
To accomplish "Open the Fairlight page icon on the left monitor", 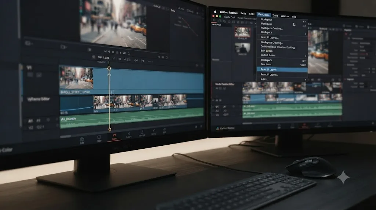I will [x=142, y=133].
